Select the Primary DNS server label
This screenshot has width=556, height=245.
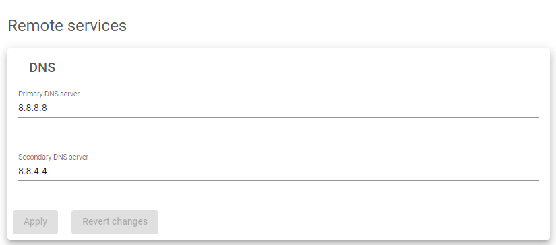[49, 94]
